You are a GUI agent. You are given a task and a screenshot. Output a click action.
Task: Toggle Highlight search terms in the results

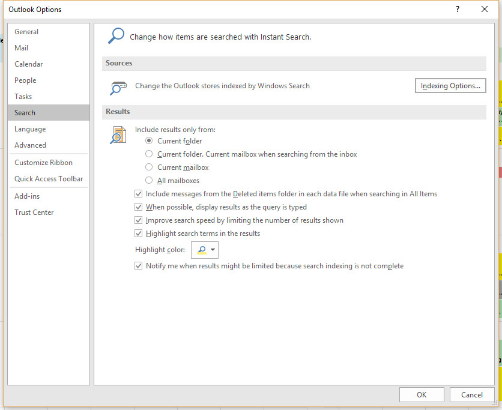coord(138,234)
